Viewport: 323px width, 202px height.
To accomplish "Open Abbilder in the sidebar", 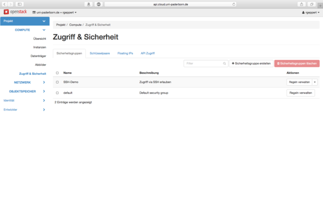I will click(40, 65).
